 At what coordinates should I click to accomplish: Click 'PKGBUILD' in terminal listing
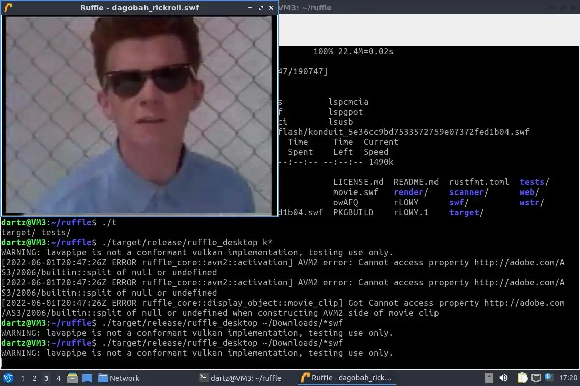353,213
